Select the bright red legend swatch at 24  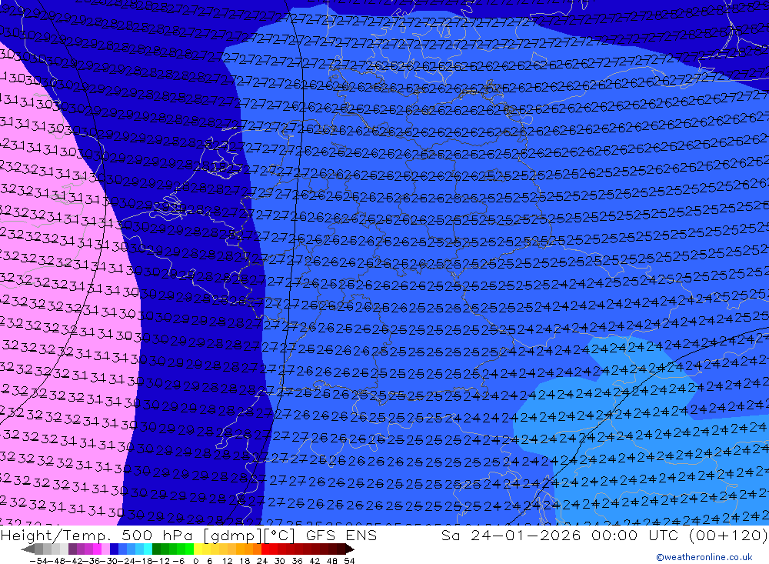pyautogui.click(x=265, y=549)
